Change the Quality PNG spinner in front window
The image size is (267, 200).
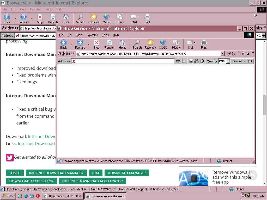tap(228, 61)
